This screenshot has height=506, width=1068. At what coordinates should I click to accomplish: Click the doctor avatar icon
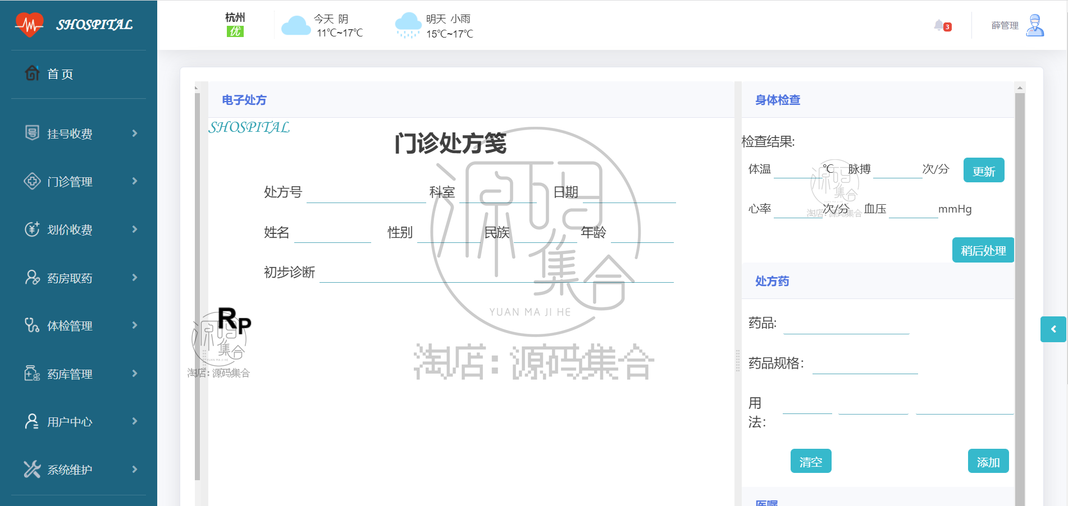(x=1034, y=25)
